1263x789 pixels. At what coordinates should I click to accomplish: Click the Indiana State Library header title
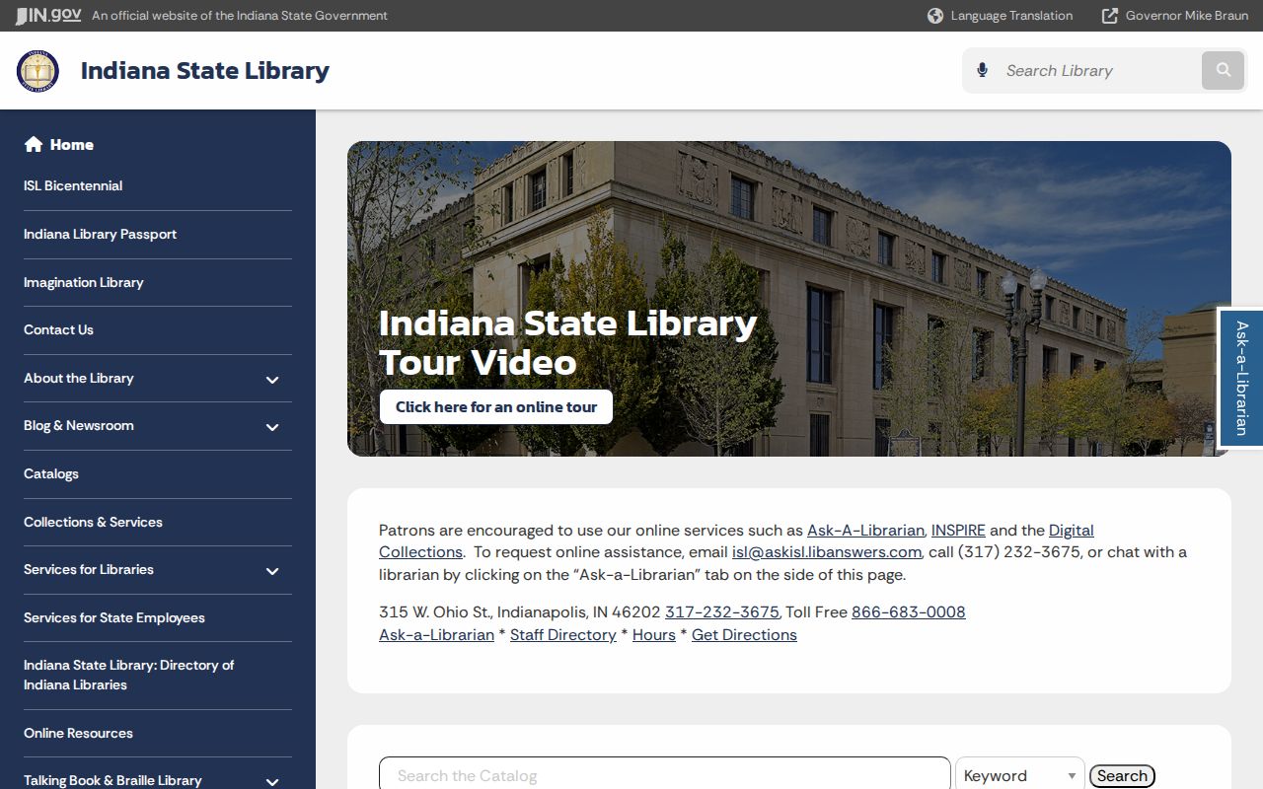click(205, 70)
